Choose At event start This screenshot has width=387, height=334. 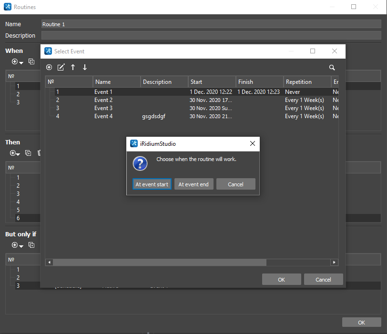[x=152, y=184]
